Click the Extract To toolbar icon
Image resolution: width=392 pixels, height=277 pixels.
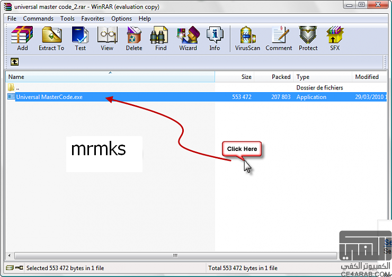coord(51,38)
